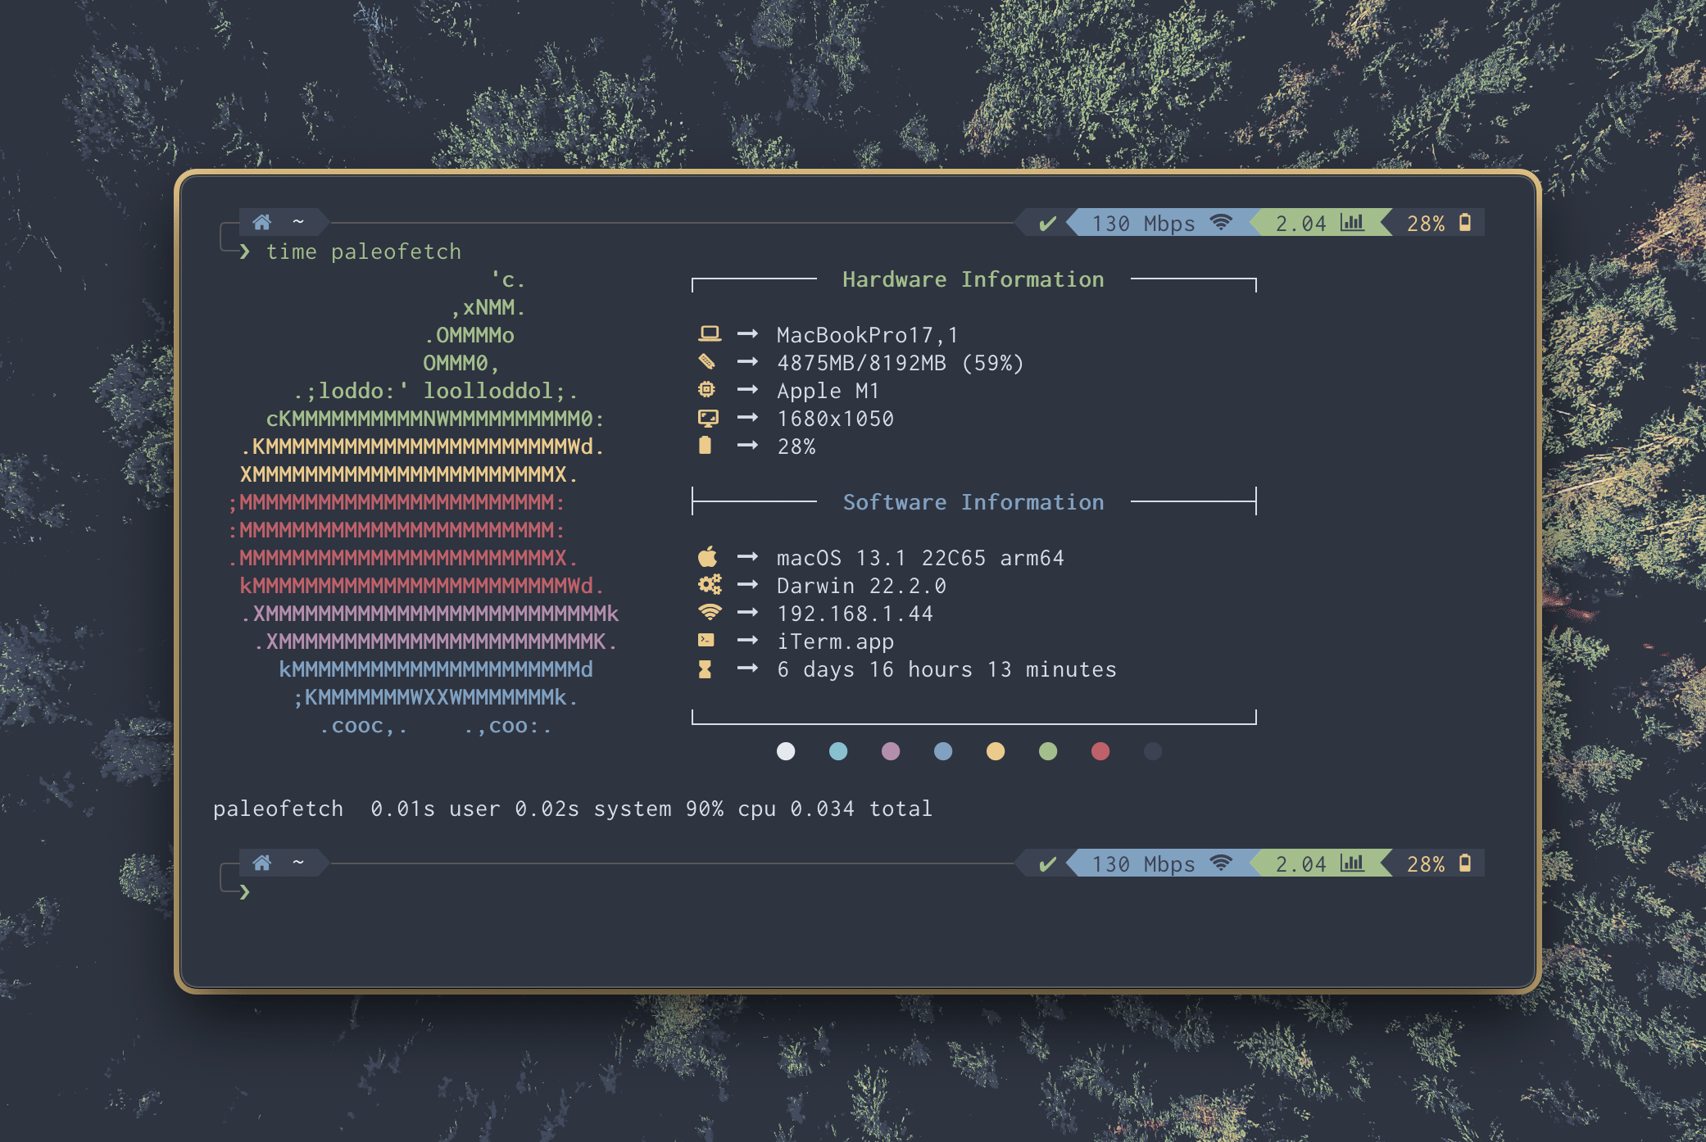This screenshot has width=1706, height=1142.
Task: Click the Apple logo icon beside macOS 13.1
Action: tap(707, 557)
